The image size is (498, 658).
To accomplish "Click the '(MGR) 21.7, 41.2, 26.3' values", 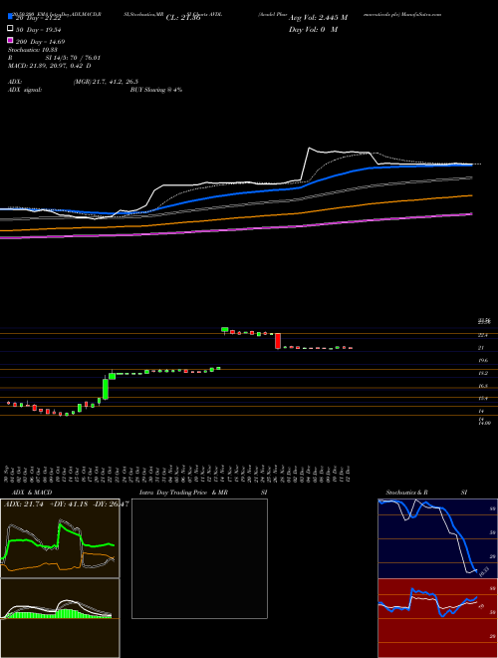I will coord(106,82).
